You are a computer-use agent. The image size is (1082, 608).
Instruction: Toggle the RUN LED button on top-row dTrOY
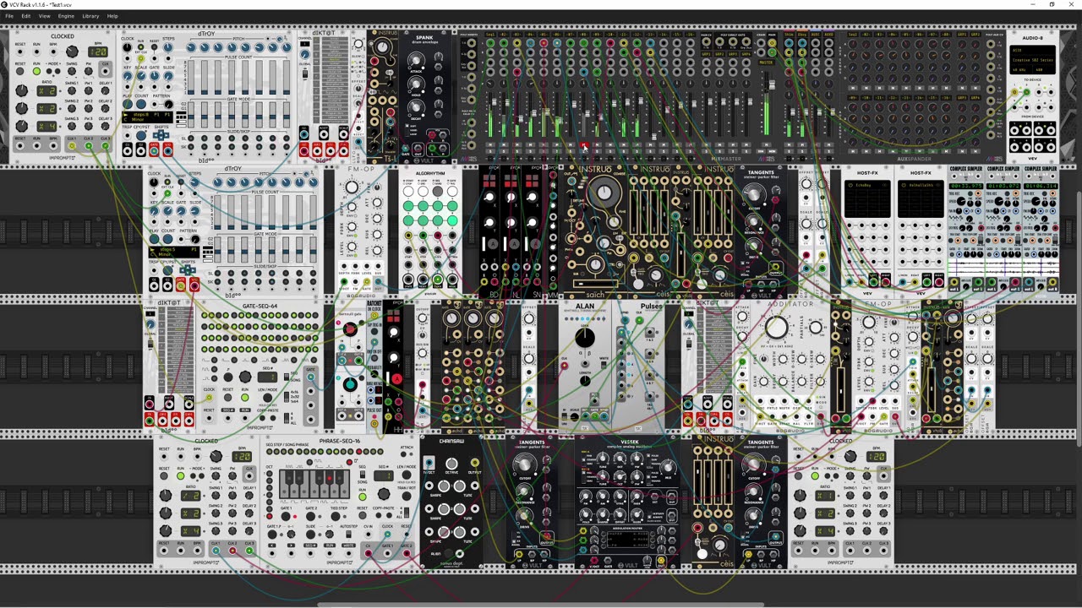[140, 46]
